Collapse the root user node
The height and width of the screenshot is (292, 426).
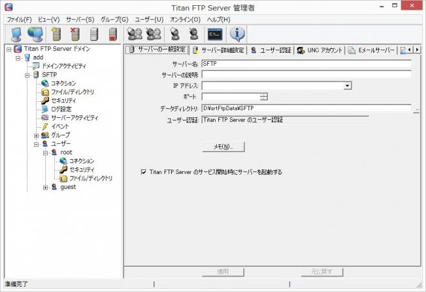point(45,153)
